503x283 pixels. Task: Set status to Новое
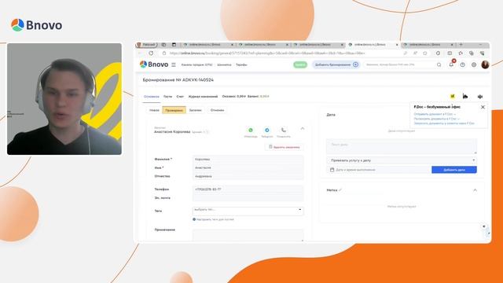click(x=154, y=110)
